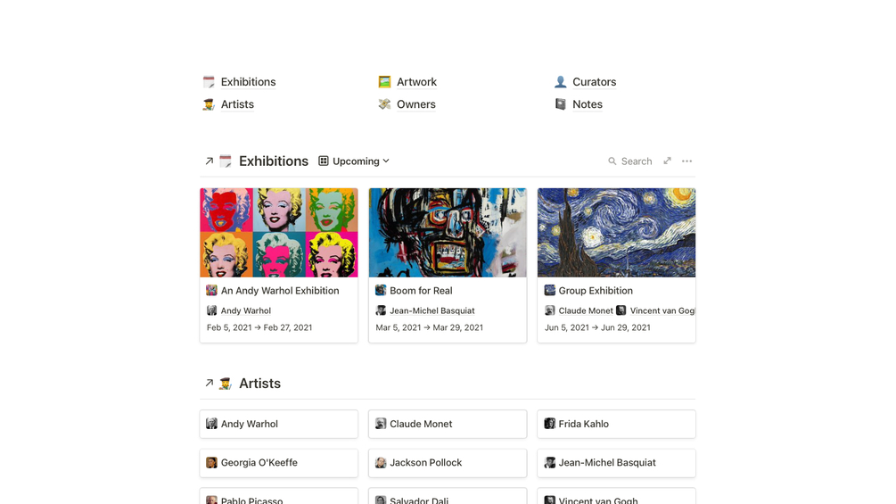Click the Claude Monet tag in Group Exhibition

pos(585,311)
